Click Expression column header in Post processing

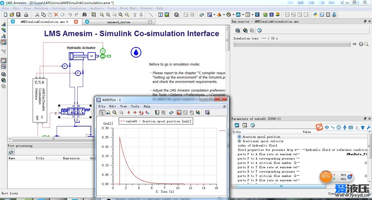(x=71, y=158)
